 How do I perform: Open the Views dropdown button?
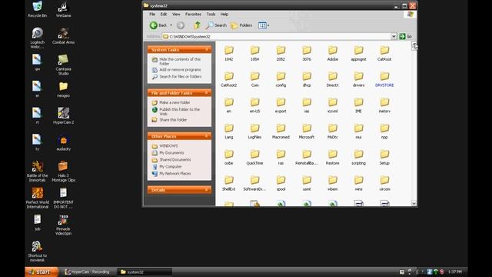click(264, 25)
